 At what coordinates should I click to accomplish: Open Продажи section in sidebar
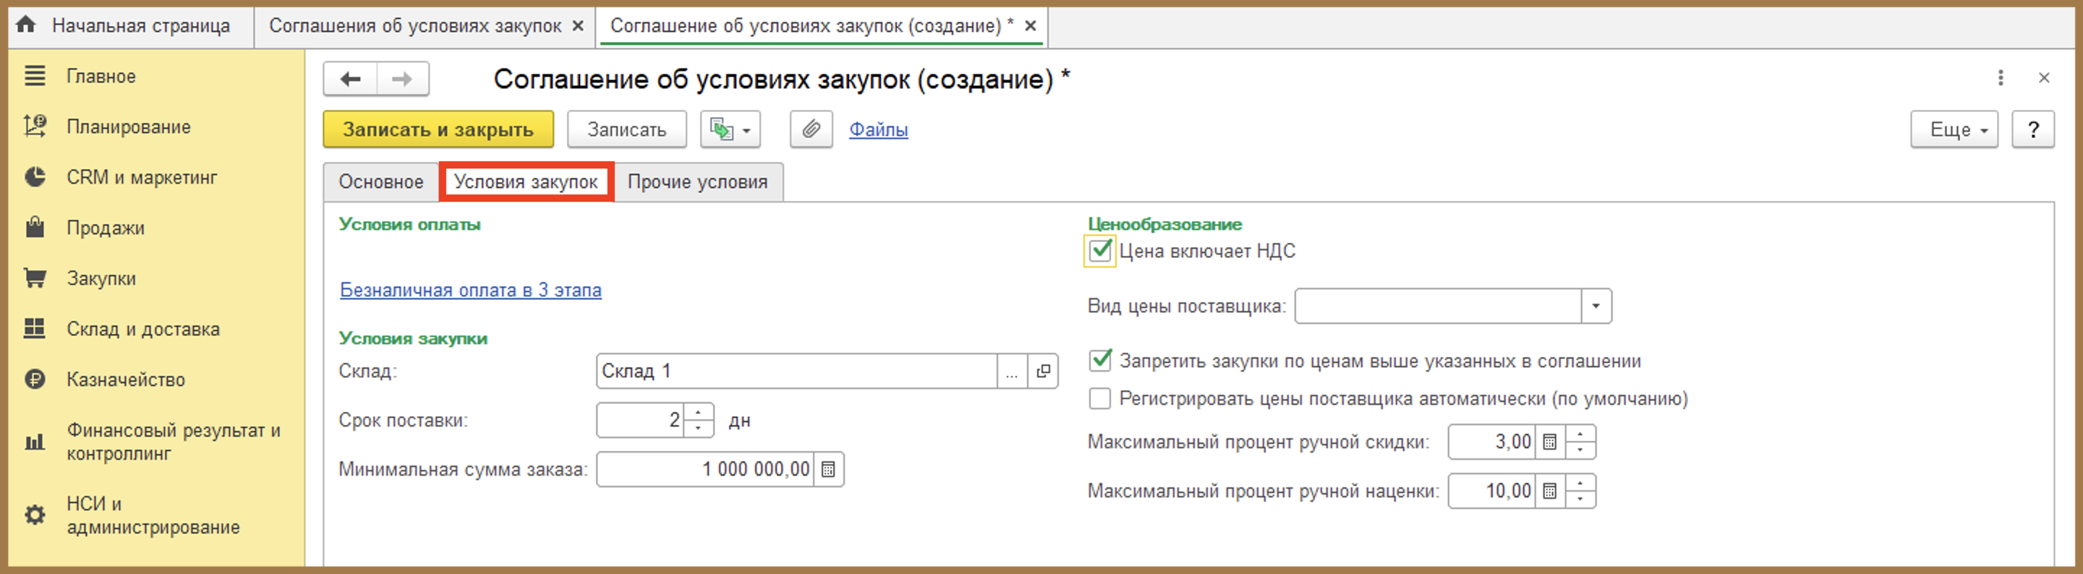click(106, 228)
